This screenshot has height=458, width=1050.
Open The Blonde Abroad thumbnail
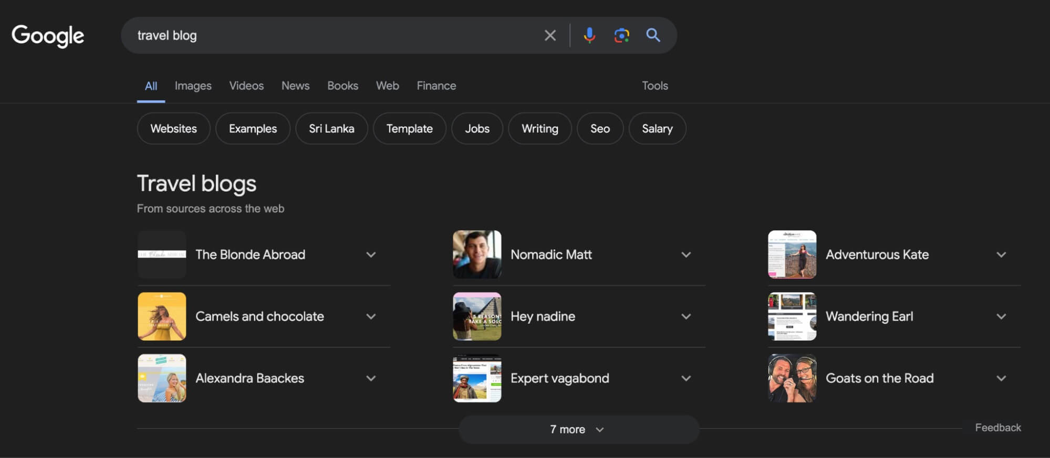[162, 254]
